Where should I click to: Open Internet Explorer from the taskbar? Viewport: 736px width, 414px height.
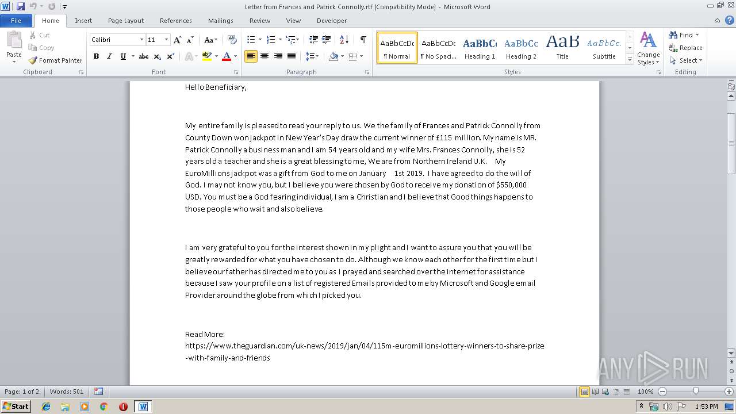tap(46, 407)
